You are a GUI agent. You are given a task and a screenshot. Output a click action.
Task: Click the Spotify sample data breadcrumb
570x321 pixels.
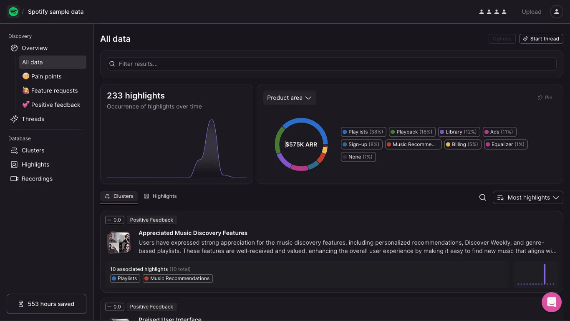pyautogui.click(x=56, y=12)
